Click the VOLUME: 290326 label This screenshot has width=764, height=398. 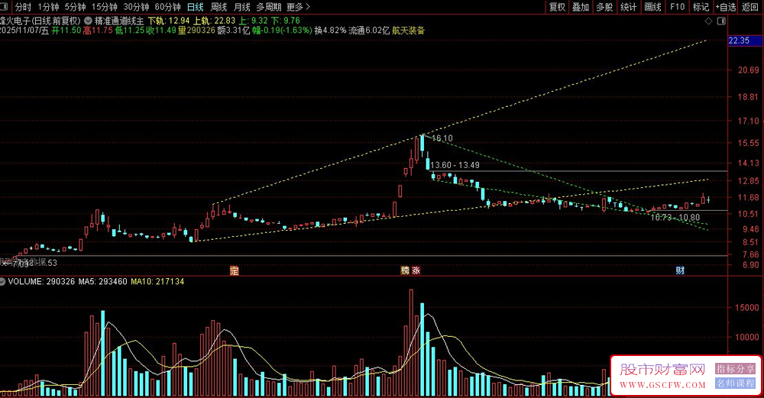click(41, 282)
